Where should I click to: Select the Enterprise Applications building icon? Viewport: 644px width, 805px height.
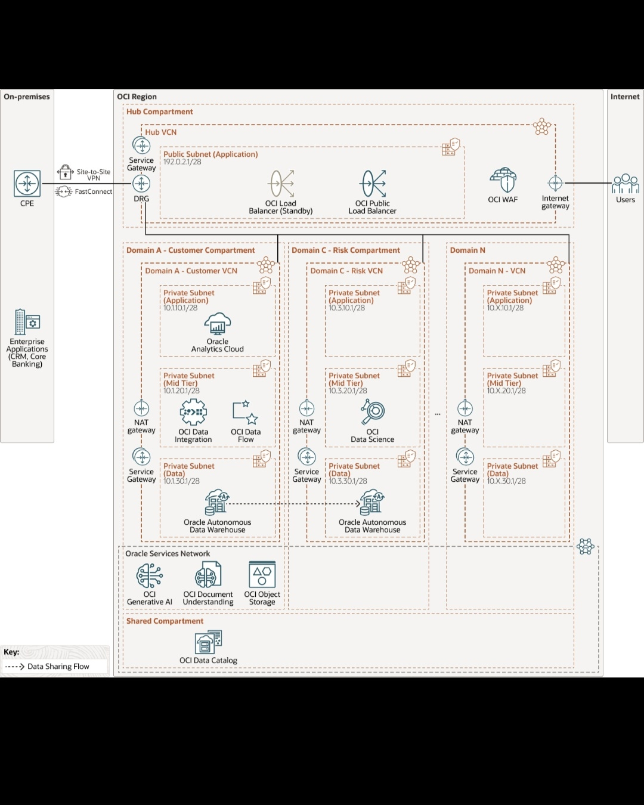pyautogui.click(x=27, y=322)
